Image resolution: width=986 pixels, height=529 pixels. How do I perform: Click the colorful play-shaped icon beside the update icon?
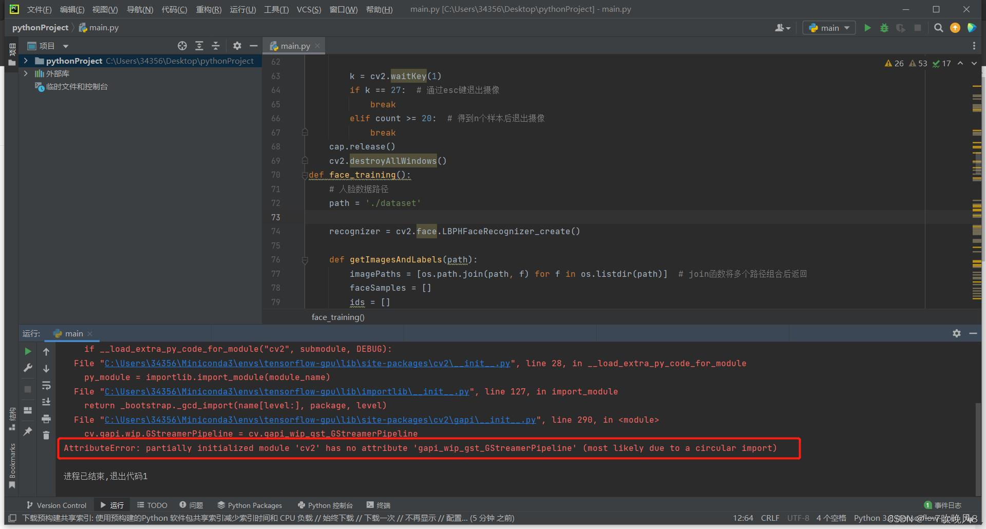972,28
